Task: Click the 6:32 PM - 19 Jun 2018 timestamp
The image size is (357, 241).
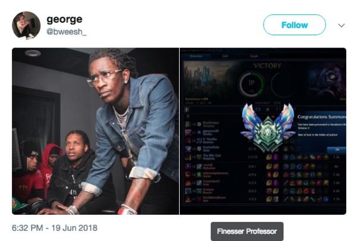Action: tap(55, 228)
